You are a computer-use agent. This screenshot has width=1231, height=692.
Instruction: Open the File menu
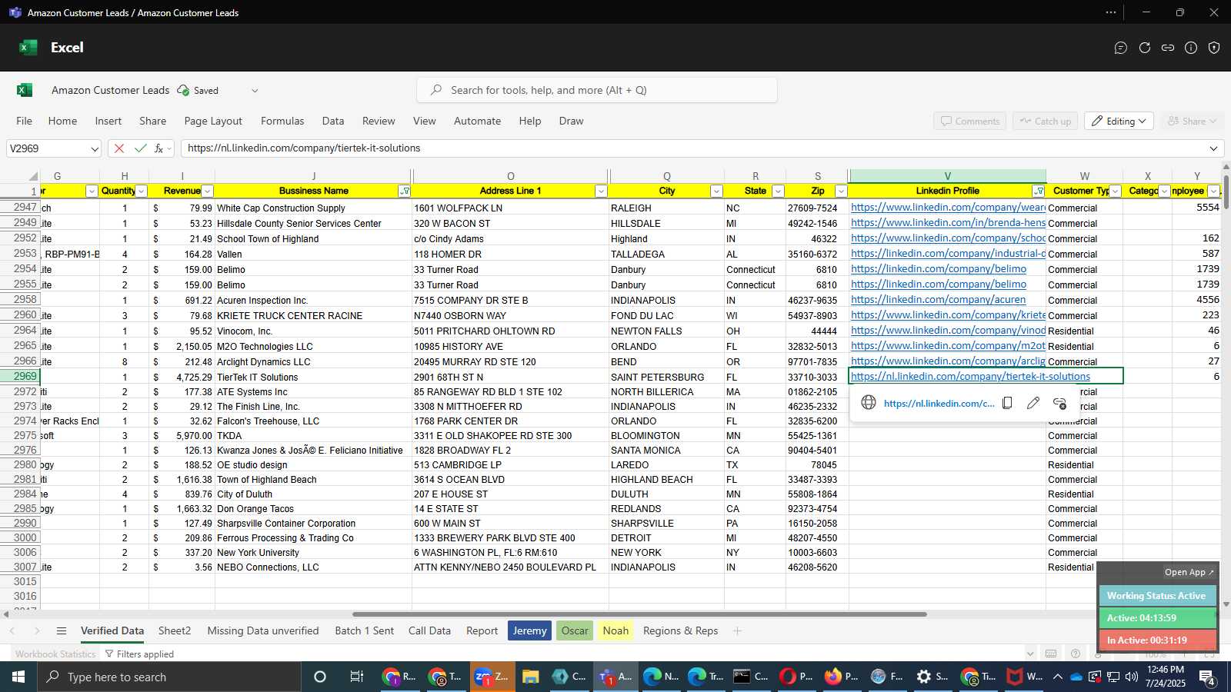(25, 121)
